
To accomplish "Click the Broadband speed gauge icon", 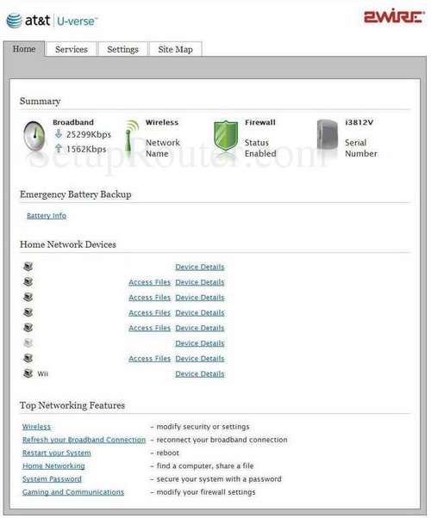I will pyautogui.click(x=34, y=137).
